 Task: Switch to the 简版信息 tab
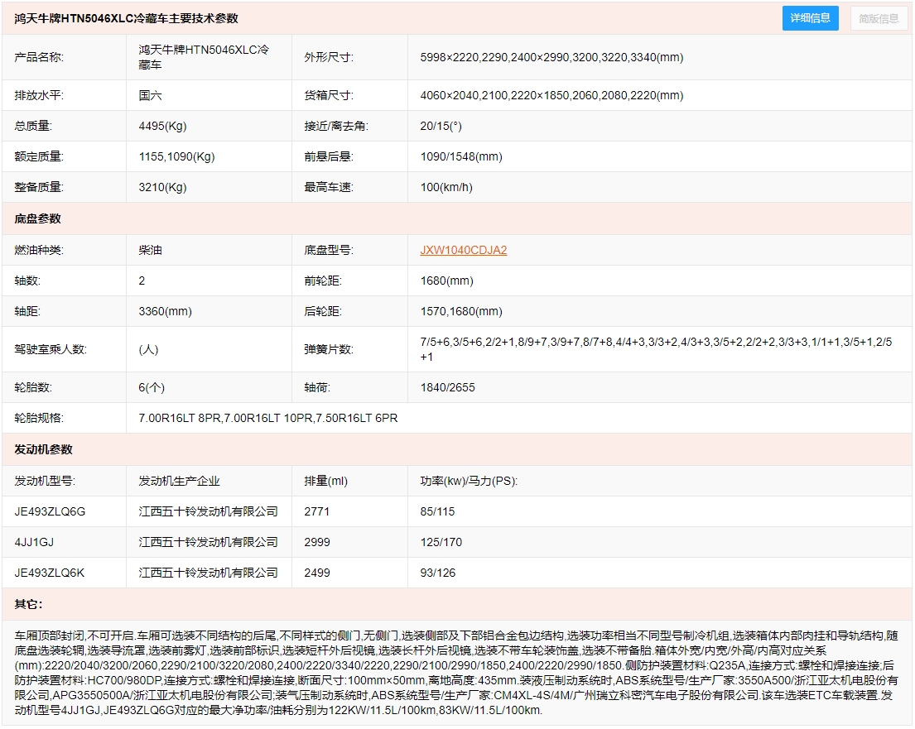point(879,19)
